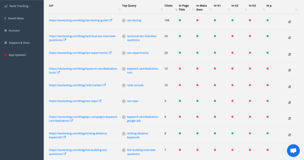The image size is (304, 160).
Task: Refresh the rank console row
Action: pos(290,87)
